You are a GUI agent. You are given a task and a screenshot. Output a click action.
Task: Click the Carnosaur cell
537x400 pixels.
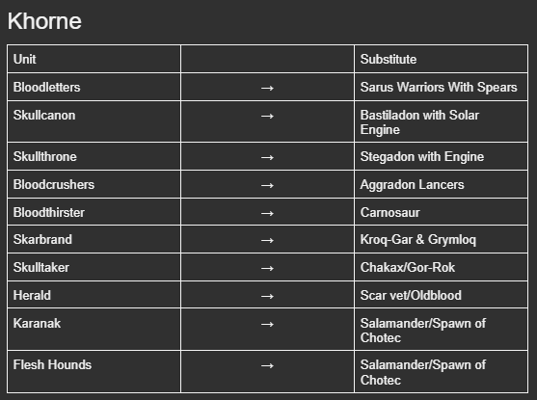pyautogui.click(x=441, y=212)
